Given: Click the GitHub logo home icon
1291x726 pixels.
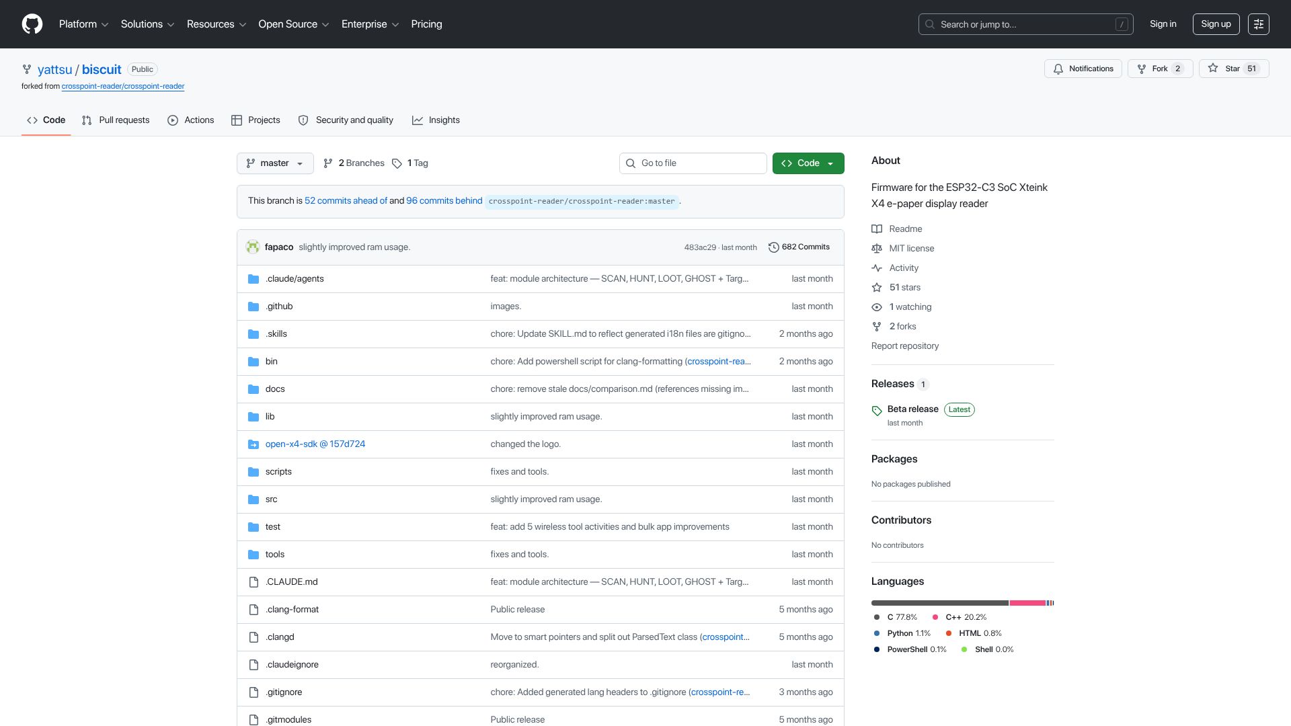Looking at the screenshot, I should [32, 24].
